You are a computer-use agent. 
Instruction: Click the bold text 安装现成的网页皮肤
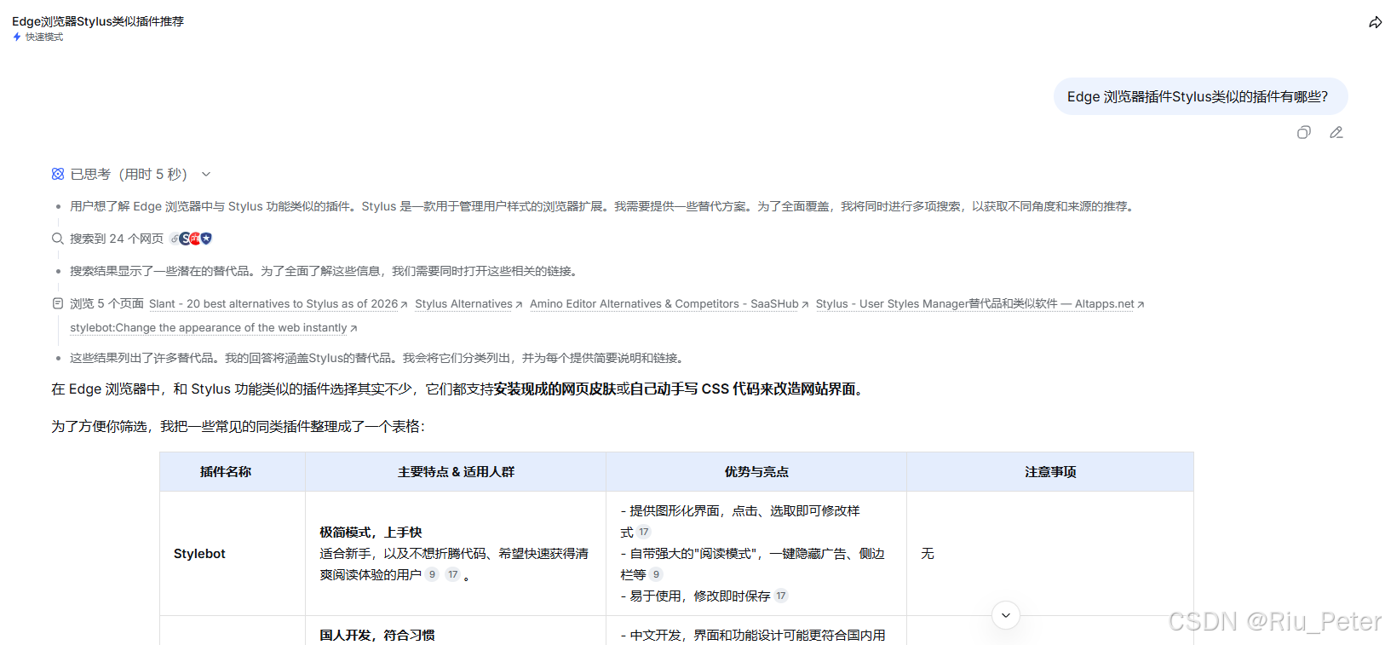click(555, 389)
